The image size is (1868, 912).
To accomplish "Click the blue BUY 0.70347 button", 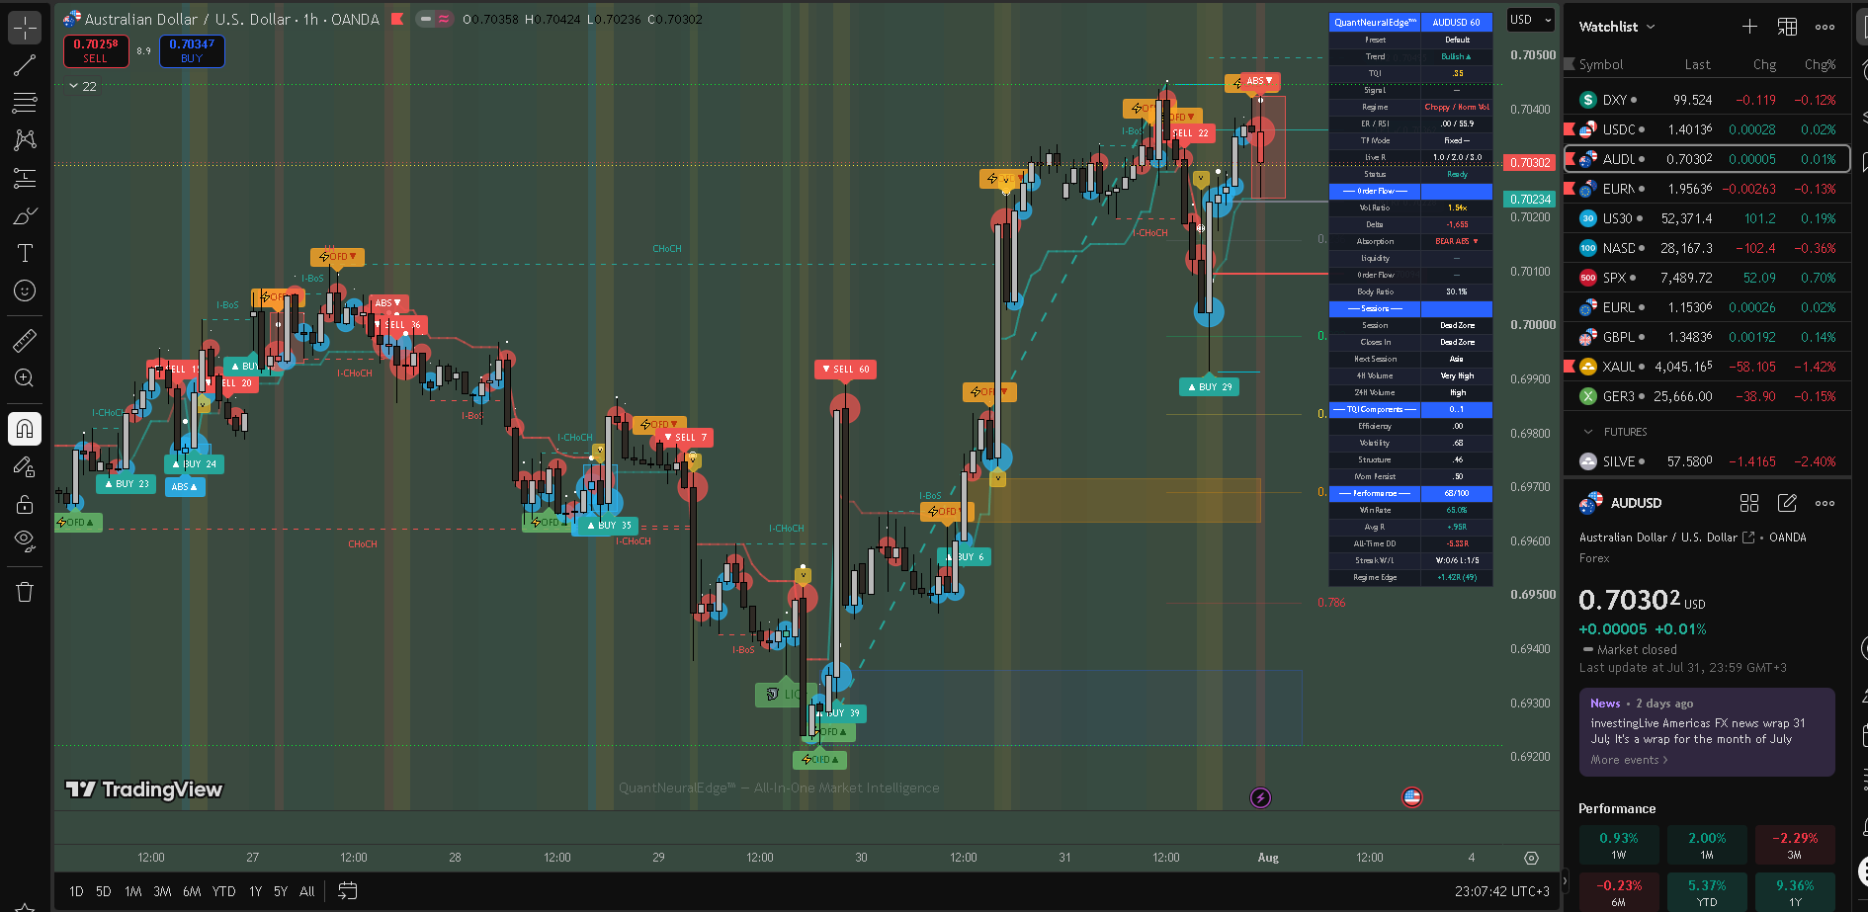I will (x=192, y=51).
